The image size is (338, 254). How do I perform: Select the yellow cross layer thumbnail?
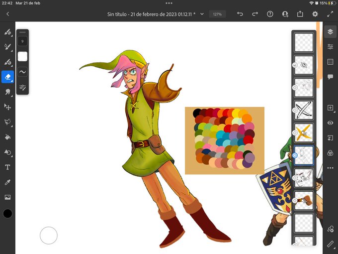304,132
